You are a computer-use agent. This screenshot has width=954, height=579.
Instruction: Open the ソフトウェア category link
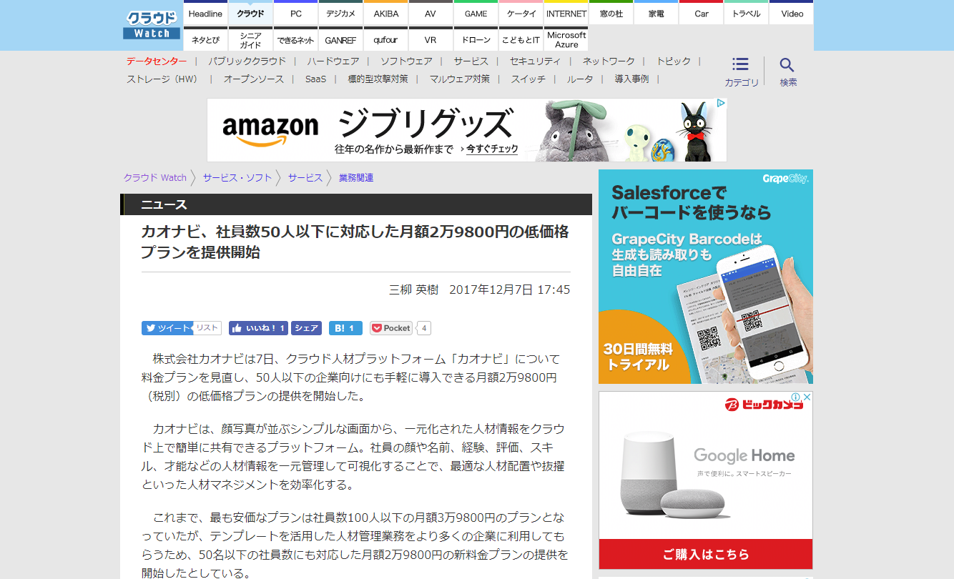pos(406,61)
